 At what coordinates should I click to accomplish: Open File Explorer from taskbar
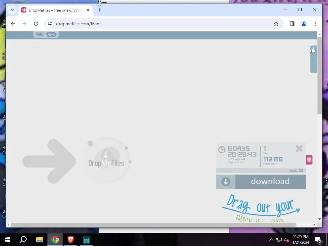pyautogui.click(x=39, y=240)
